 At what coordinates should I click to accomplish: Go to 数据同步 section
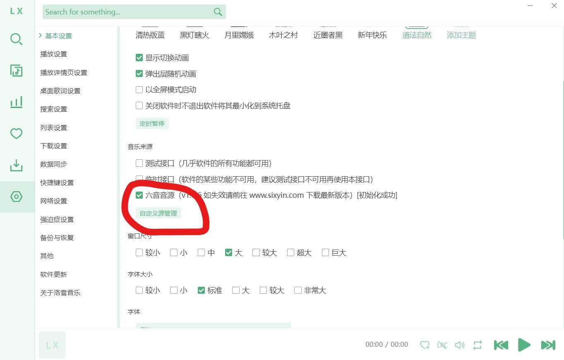[x=53, y=164]
